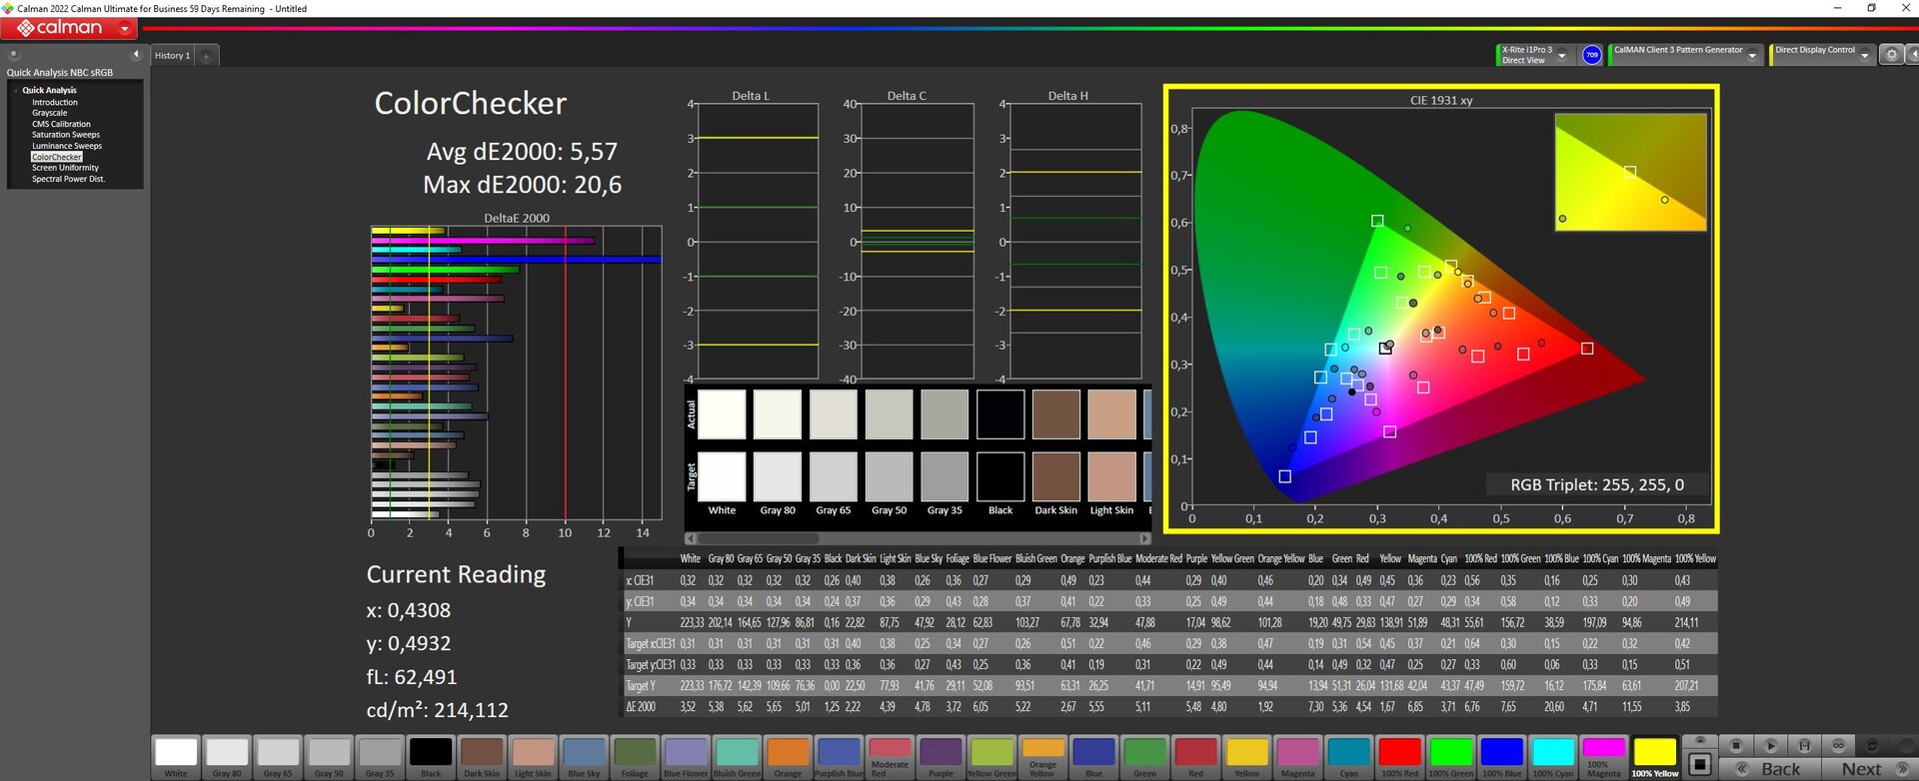Click the blue 709 colorspace badge
This screenshot has height=781, width=1919.
(1592, 55)
